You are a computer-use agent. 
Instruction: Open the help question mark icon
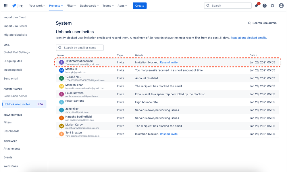point(265,6)
